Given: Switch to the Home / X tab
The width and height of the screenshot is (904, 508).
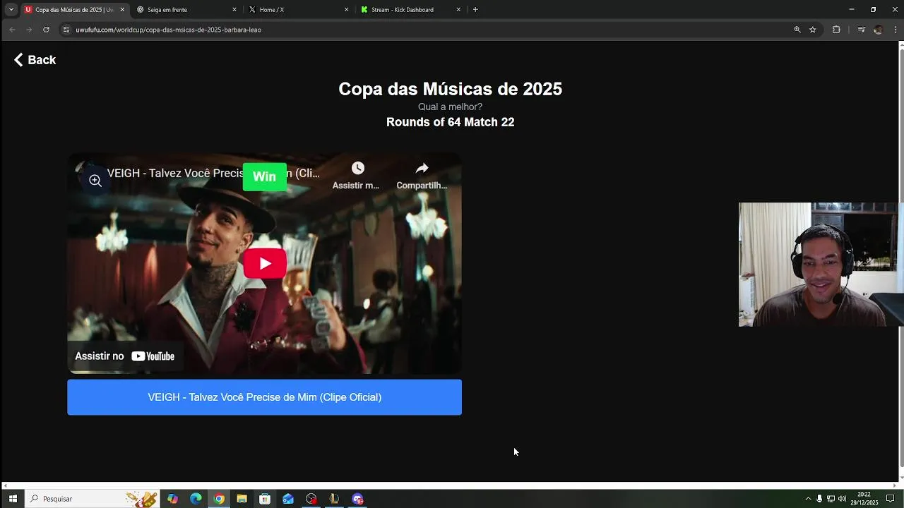Looking at the screenshot, I should 298,10.
